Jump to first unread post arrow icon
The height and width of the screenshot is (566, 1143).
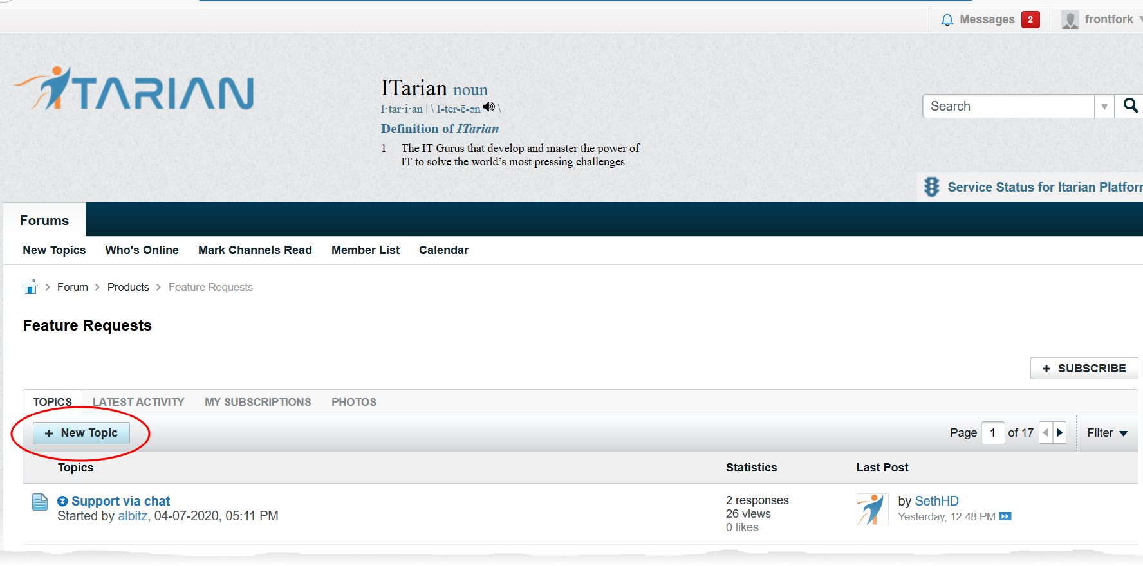(62, 501)
